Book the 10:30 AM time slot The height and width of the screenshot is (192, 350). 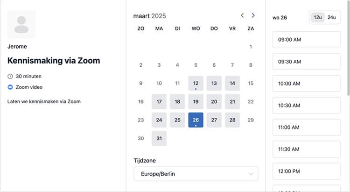[307, 106]
